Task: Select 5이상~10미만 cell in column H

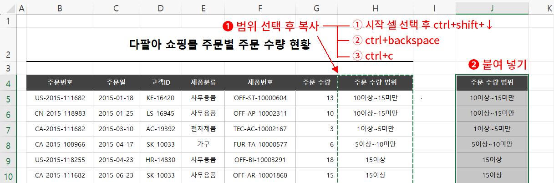Action: coord(375,145)
